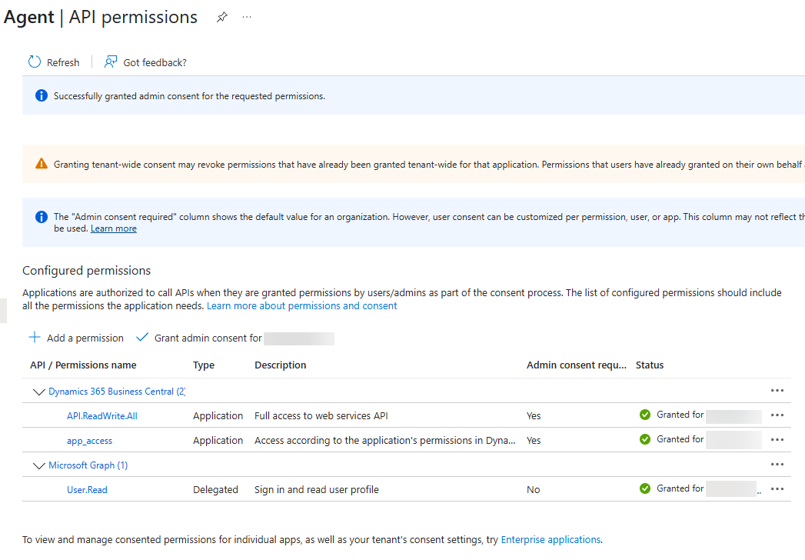Collapse the Microsoft Graph permissions group
Screen dimensions: 805x560
click(39, 465)
